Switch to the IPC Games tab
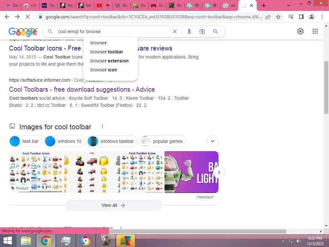Screen dimensions: 329x247 point(175,5)
